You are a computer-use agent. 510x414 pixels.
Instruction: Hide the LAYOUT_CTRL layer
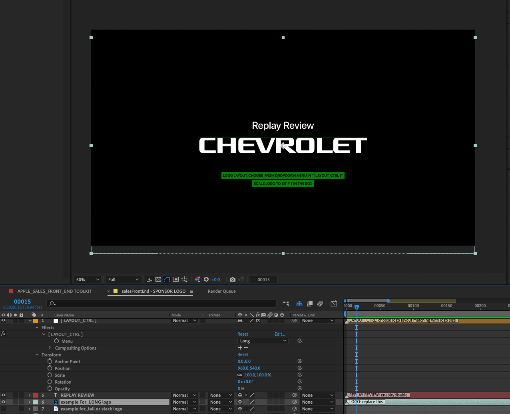[x=4, y=321]
